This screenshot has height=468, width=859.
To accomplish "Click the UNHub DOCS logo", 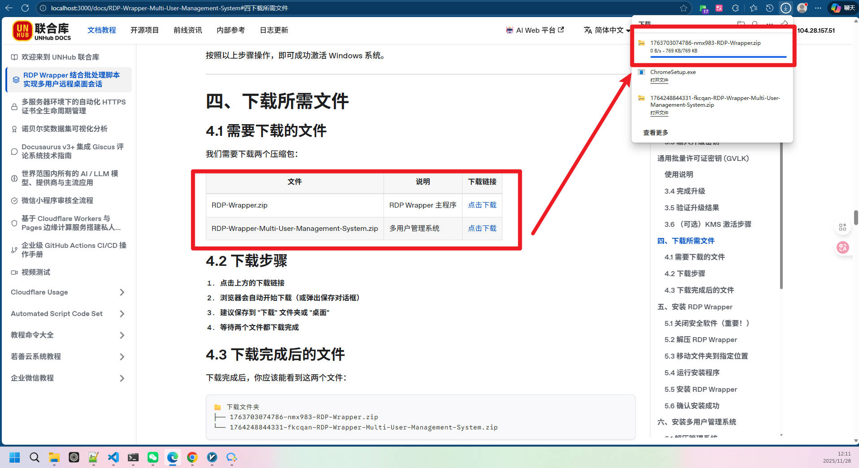I will point(42,31).
